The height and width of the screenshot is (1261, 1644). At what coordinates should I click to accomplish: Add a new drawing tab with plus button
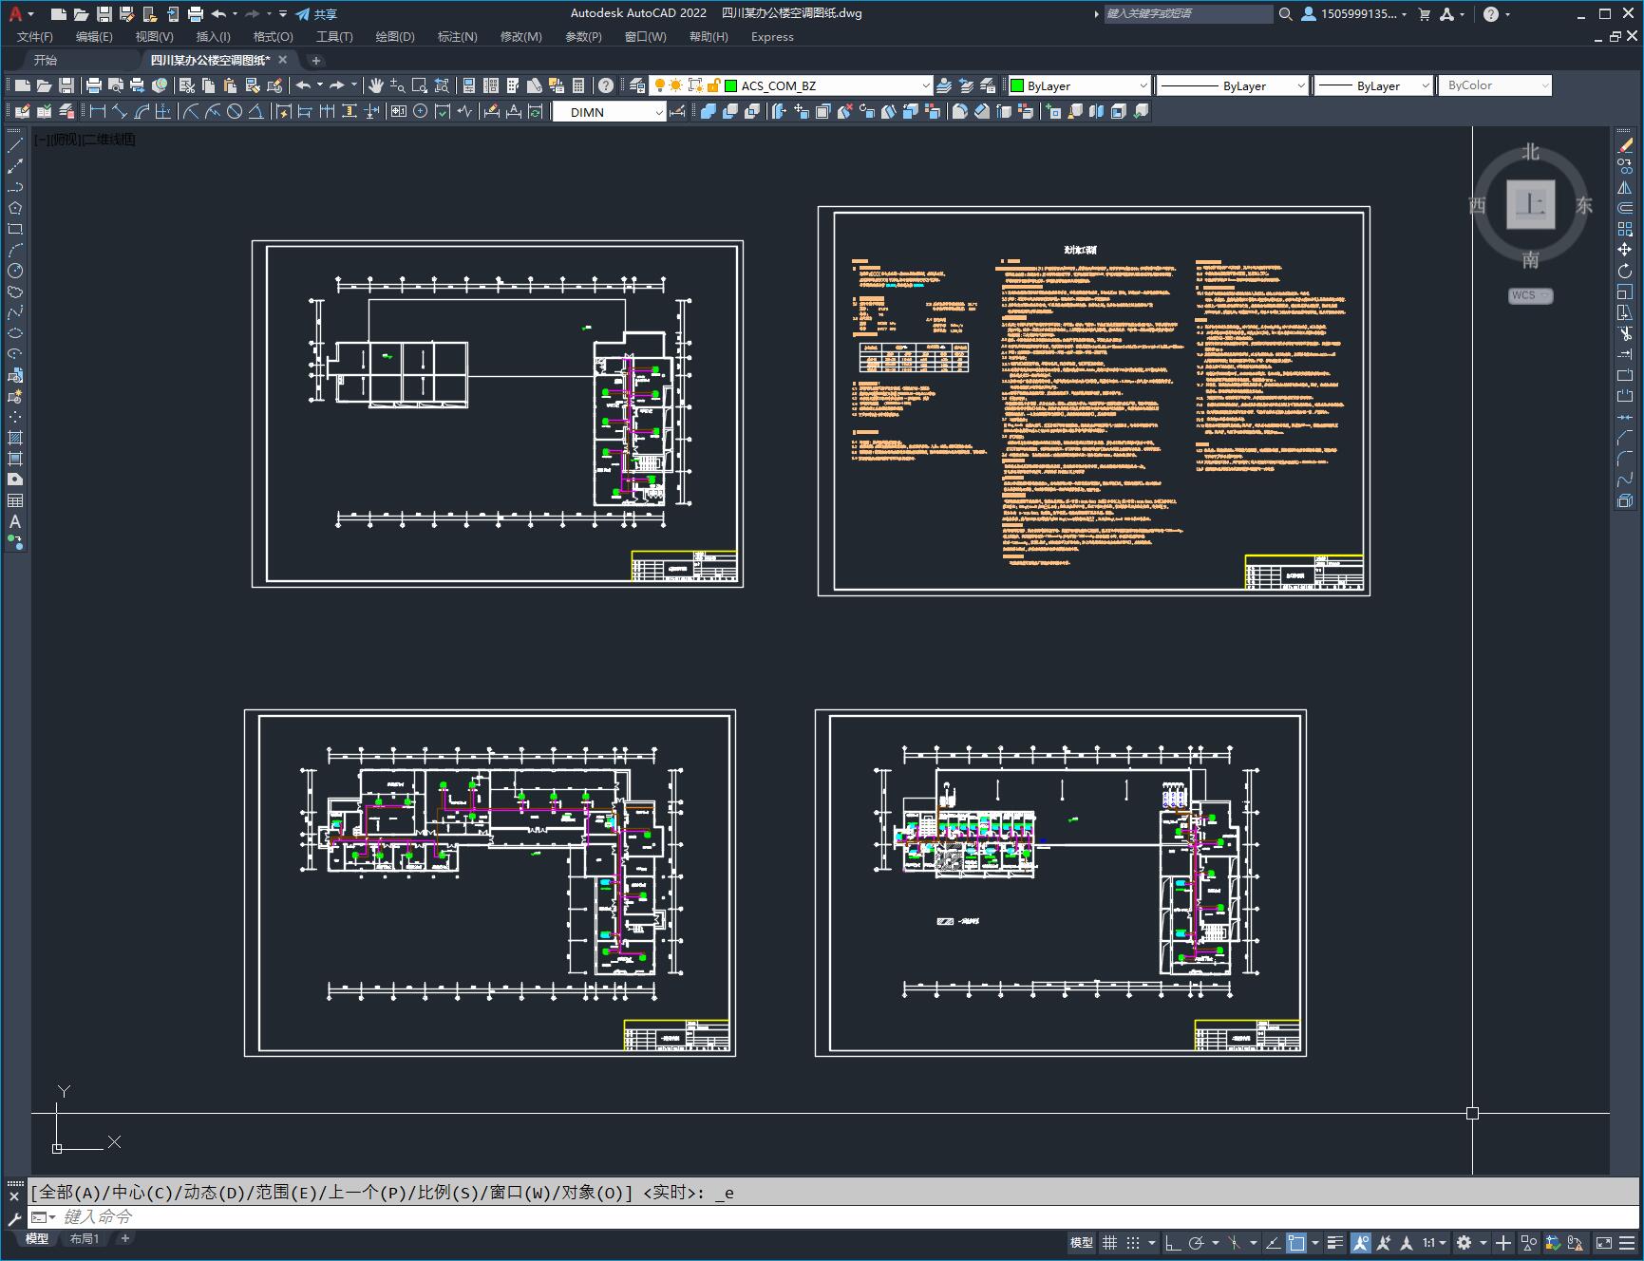[x=316, y=60]
